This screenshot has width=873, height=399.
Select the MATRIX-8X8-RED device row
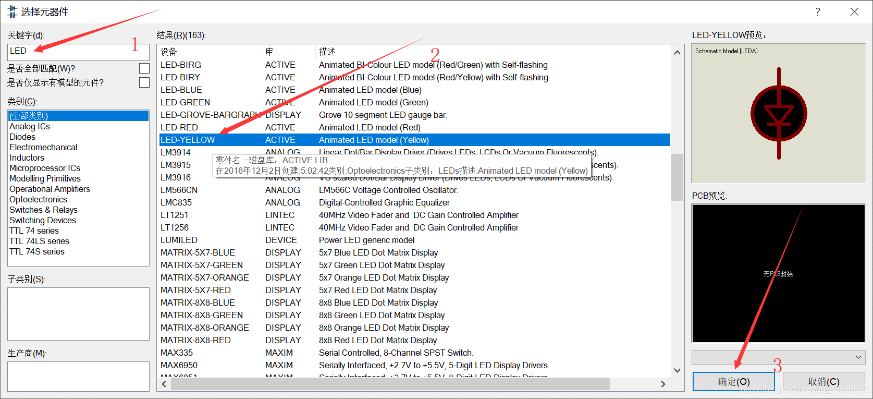tap(414, 340)
